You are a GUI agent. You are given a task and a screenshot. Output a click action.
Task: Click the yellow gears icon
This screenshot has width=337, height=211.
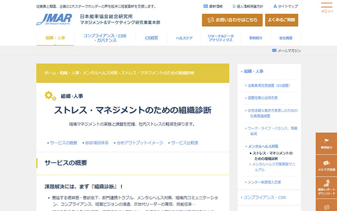[x=50, y=96]
